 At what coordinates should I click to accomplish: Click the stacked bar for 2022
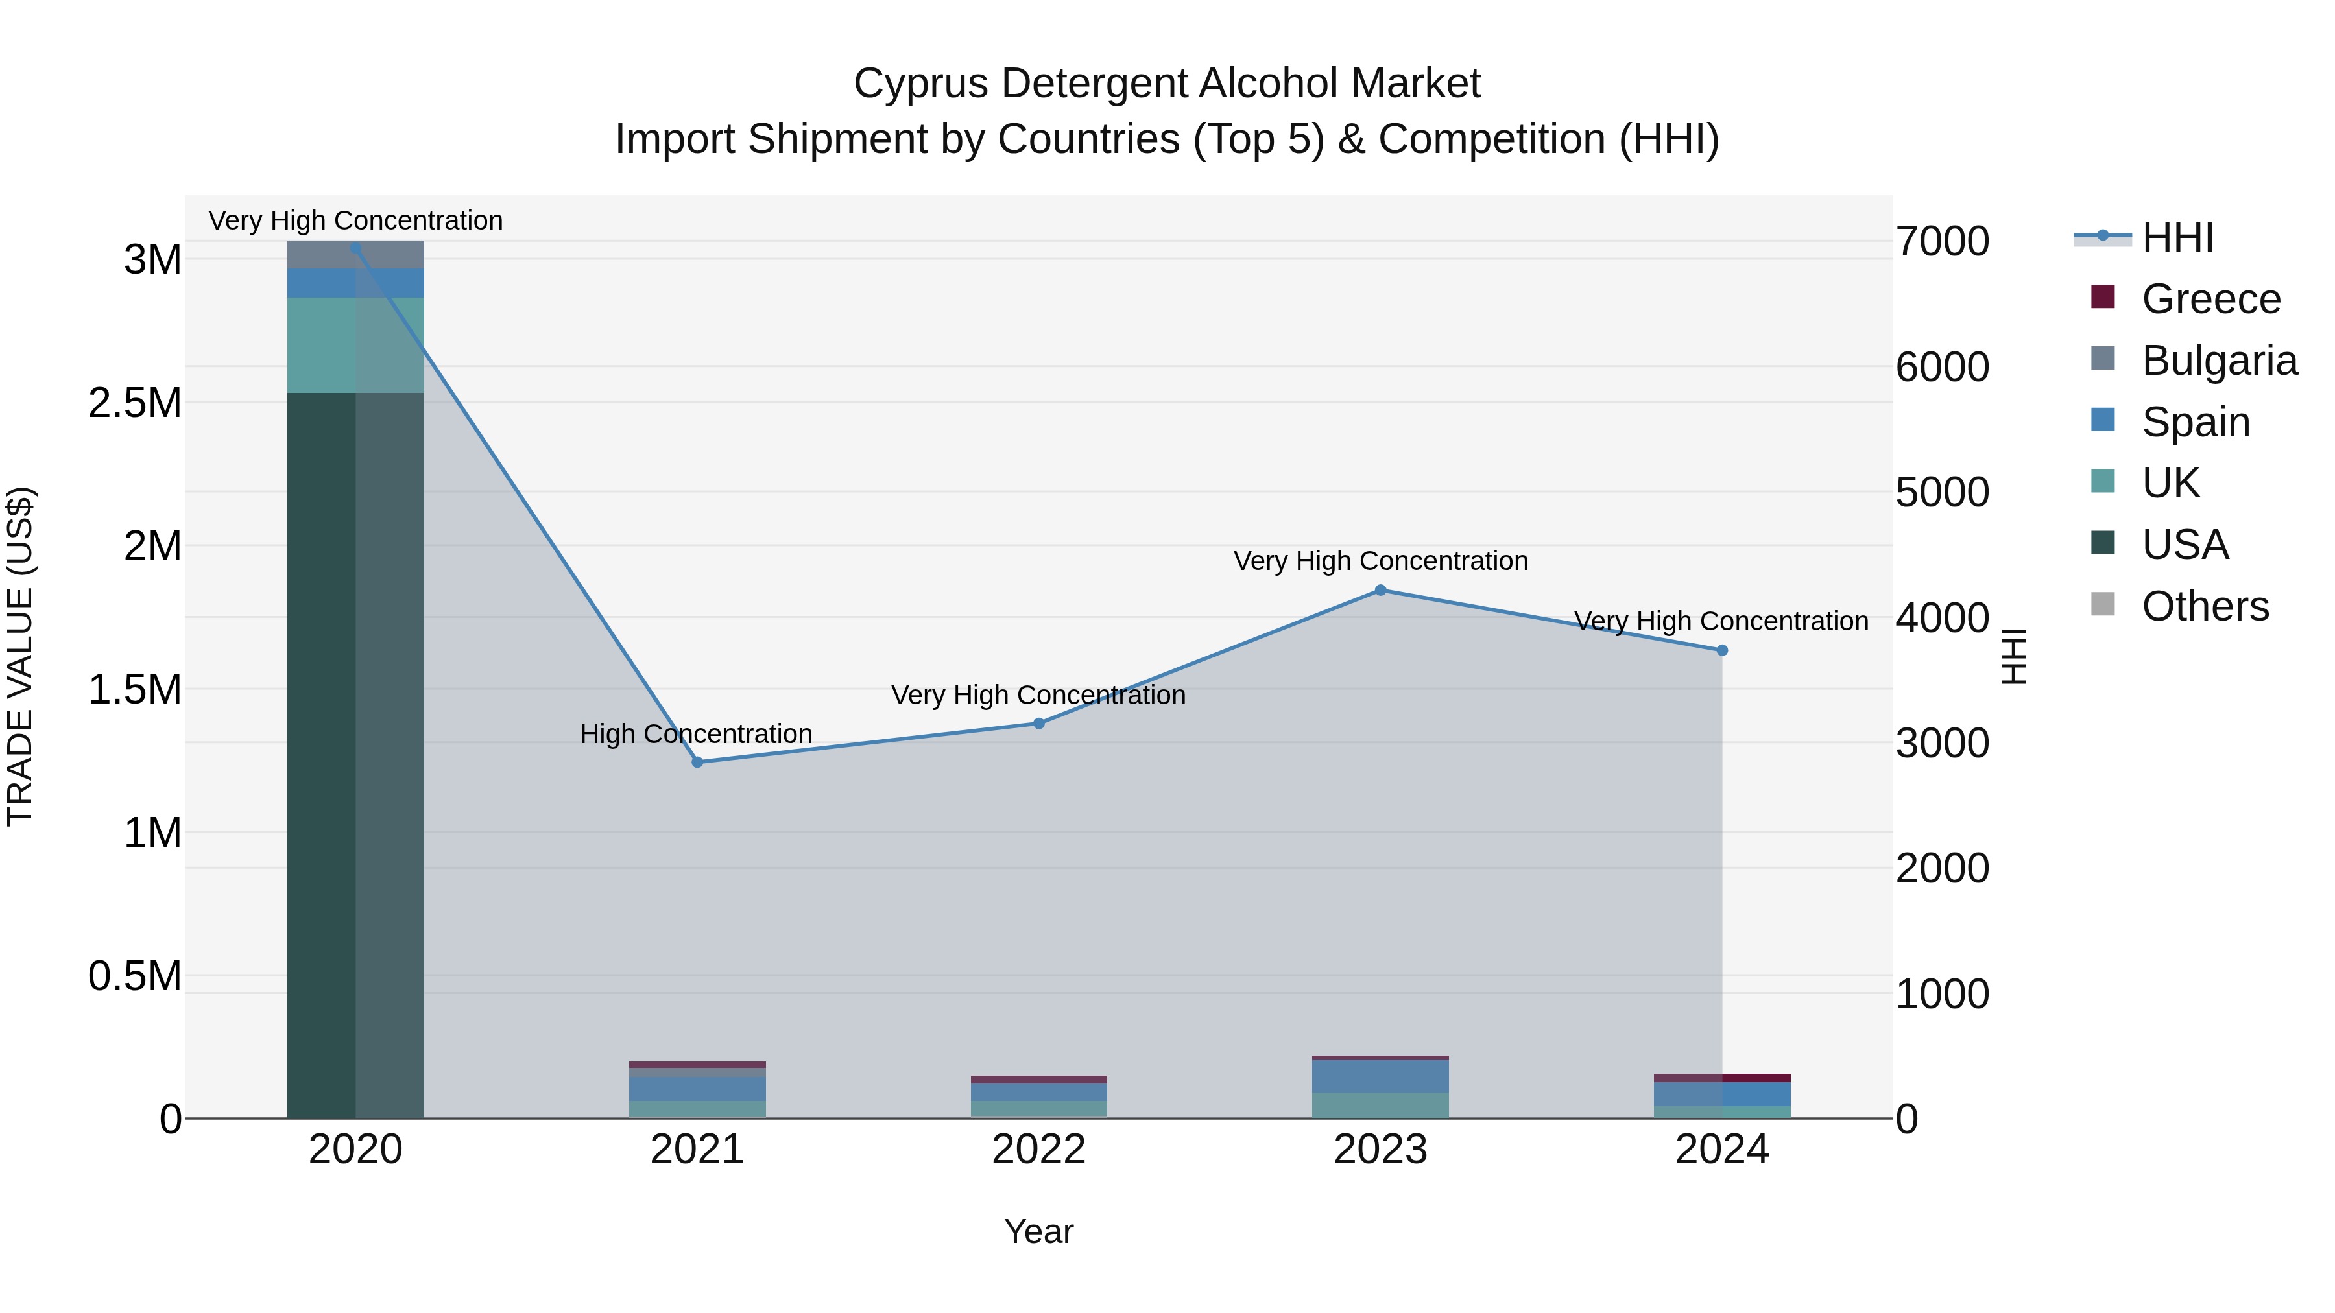pos(1039,1097)
